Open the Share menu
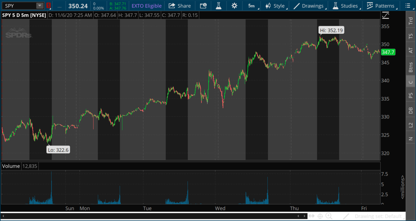Screen dimensions: 416x221 click(180, 6)
